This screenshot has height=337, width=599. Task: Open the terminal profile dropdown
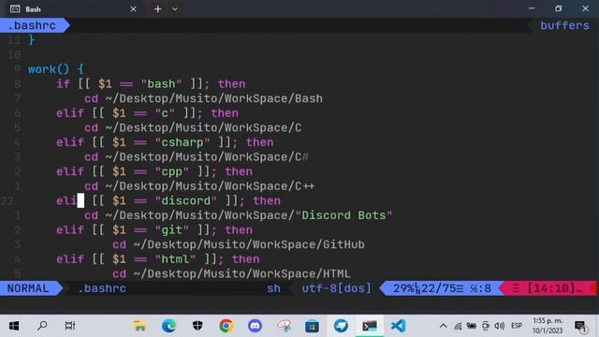tap(175, 8)
